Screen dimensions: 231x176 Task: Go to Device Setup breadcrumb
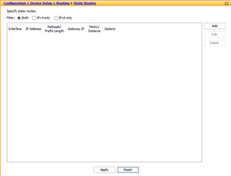click(x=41, y=3)
